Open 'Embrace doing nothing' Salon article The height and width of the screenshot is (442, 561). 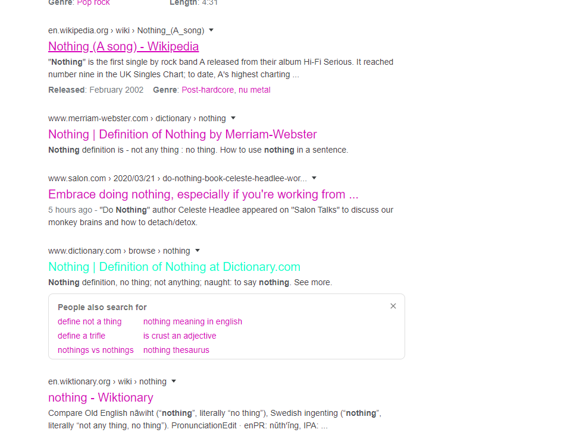203,194
